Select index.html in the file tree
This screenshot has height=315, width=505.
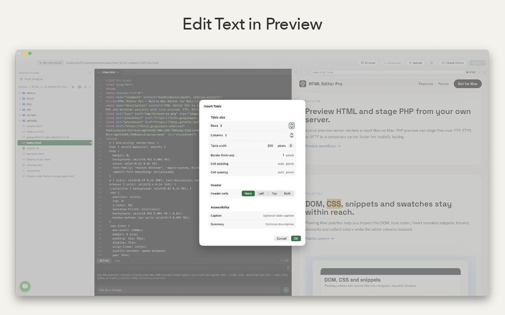pos(55,143)
